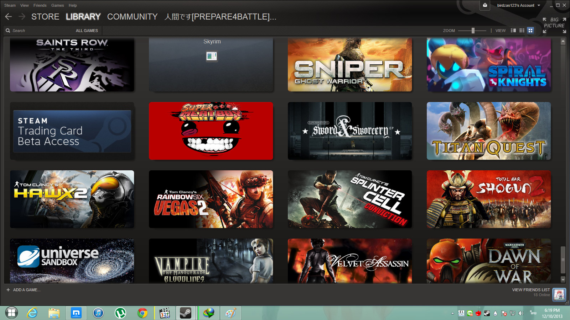Switch to the LIBRARY tab
570x320 pixels.
[83, 17]
